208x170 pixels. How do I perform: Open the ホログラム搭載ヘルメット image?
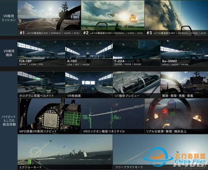point(41,85)
